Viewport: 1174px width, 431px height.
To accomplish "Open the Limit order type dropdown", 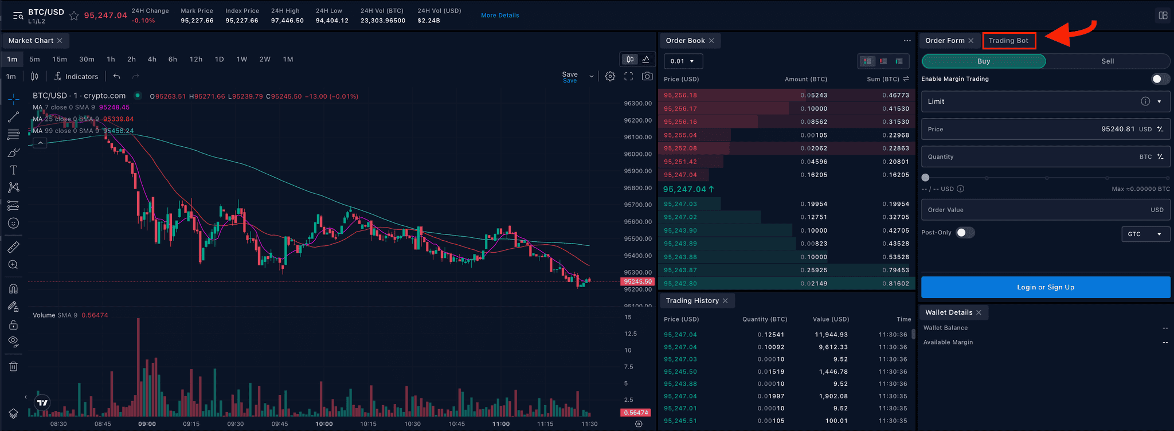I will click(1046, 101).
